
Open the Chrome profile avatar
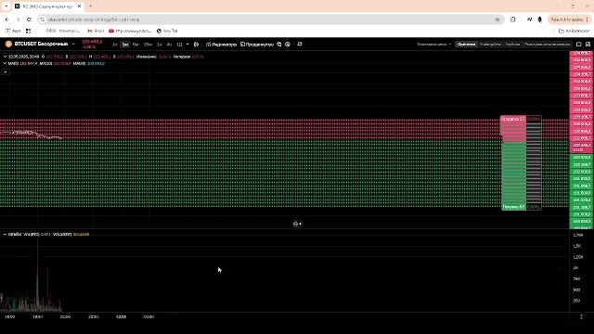tap(540, 19)
